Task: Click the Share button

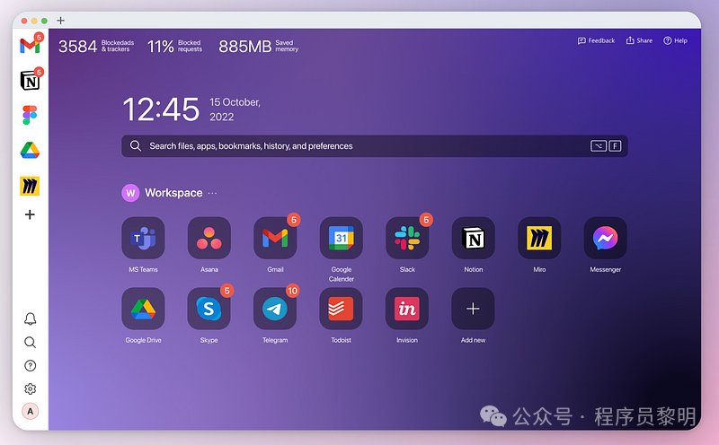Action: 639,40
